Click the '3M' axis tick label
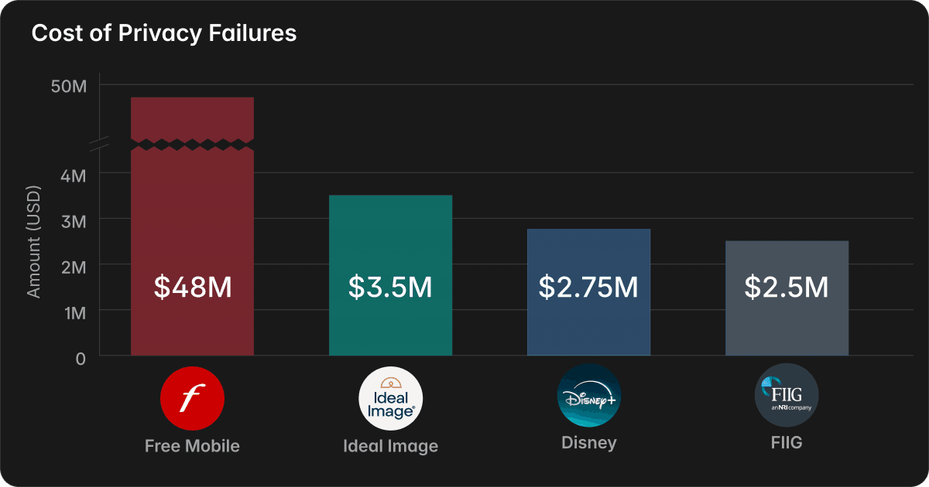This screenshot has width=929, height=487. 74,220
